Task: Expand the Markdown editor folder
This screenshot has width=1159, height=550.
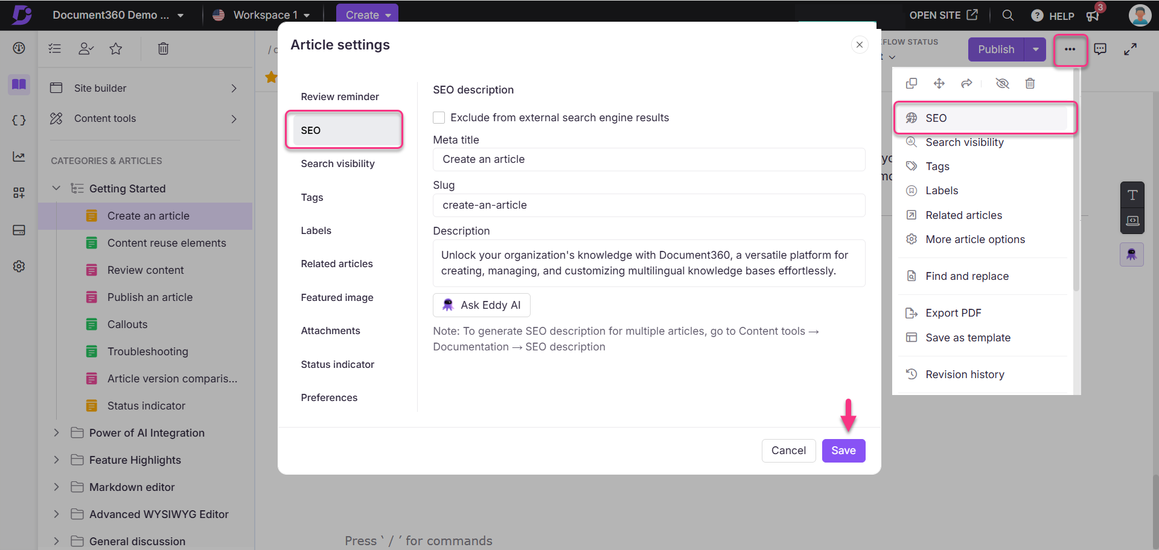Action: pos(56,487)
